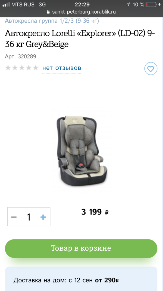Tap the cellular signal bars icon
The width and height of the screenshot is (163, 291).
coord(6,5)
